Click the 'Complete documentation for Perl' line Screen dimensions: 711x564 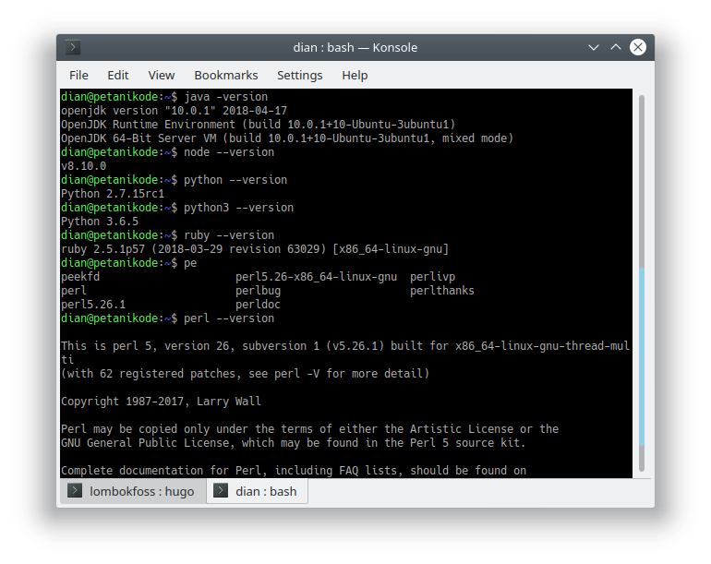(294, 471)
